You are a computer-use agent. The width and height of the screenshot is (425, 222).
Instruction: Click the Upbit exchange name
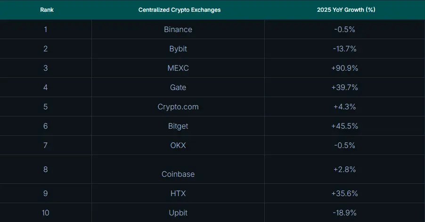(178, 213)
